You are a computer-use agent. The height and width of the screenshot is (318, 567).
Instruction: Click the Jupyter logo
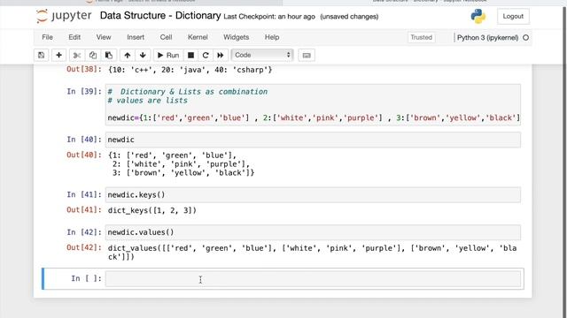[64, 16]
